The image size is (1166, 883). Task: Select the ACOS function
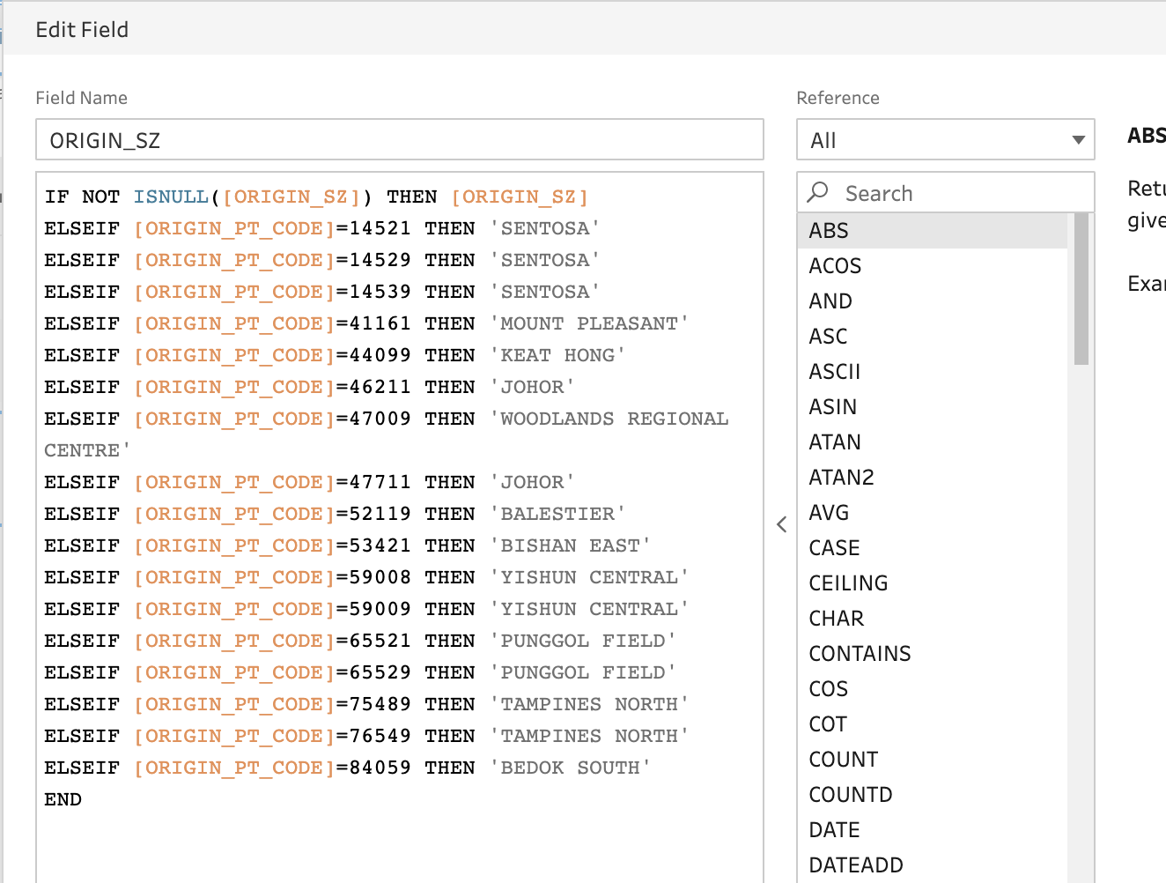pos(835,266)
